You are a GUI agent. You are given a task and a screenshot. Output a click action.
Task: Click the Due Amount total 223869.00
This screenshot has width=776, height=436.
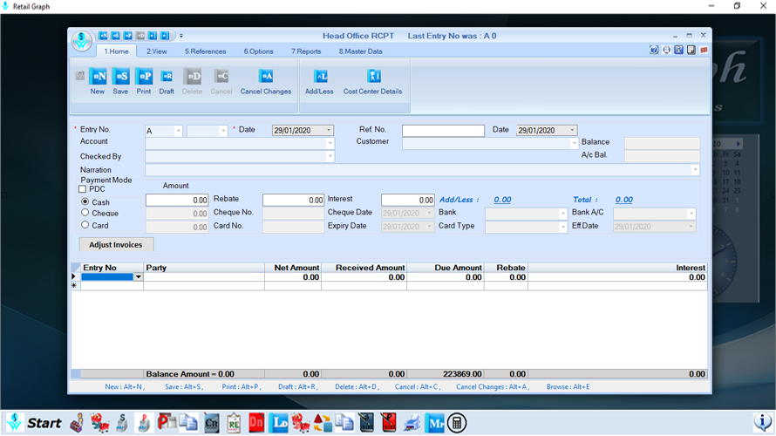click(462, 373)
